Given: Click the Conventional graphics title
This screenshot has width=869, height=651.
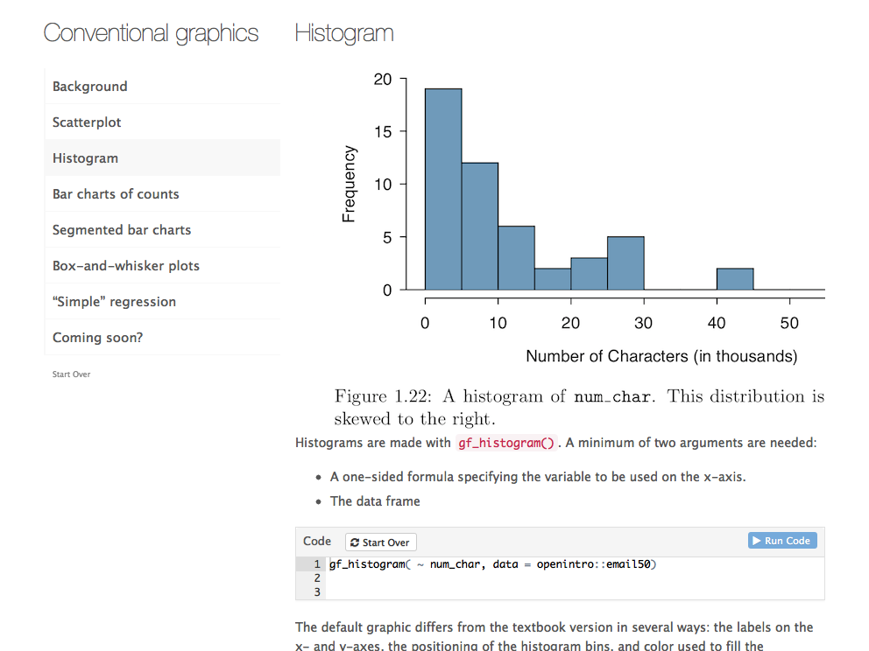Looking at the screenshot, I should point(151,33).
